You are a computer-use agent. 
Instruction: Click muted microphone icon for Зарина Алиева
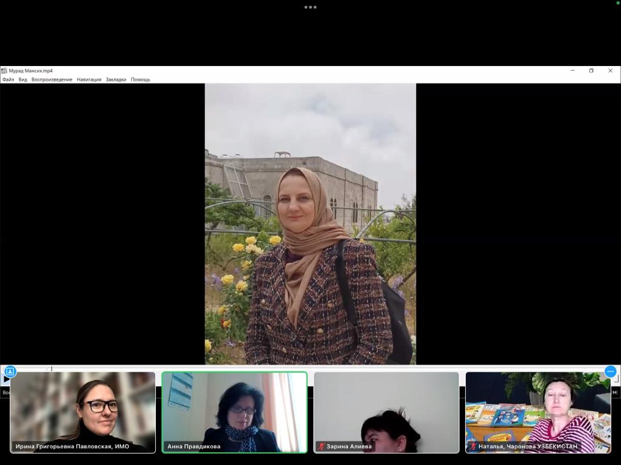[321, 447]
